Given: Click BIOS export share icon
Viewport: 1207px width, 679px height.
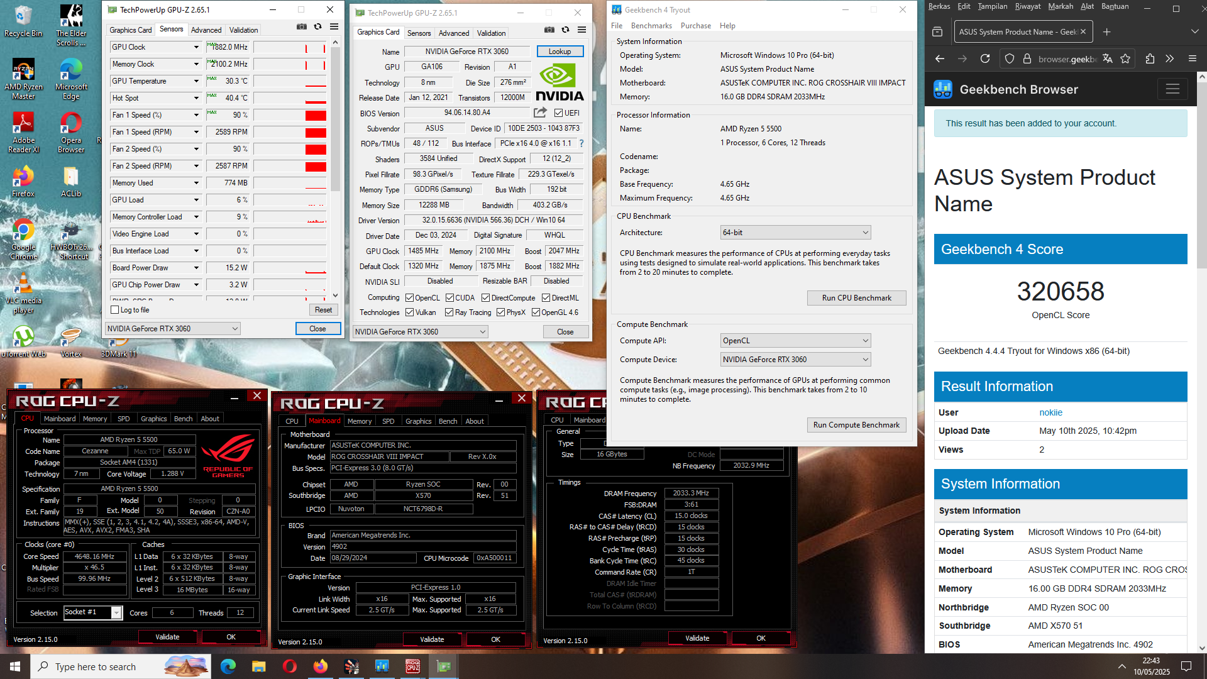Looking at the screenshot, I should point(540,113).
